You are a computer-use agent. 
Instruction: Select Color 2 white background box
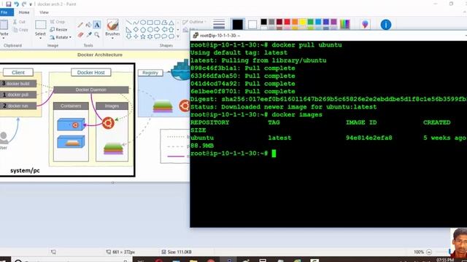coord(252,24)
